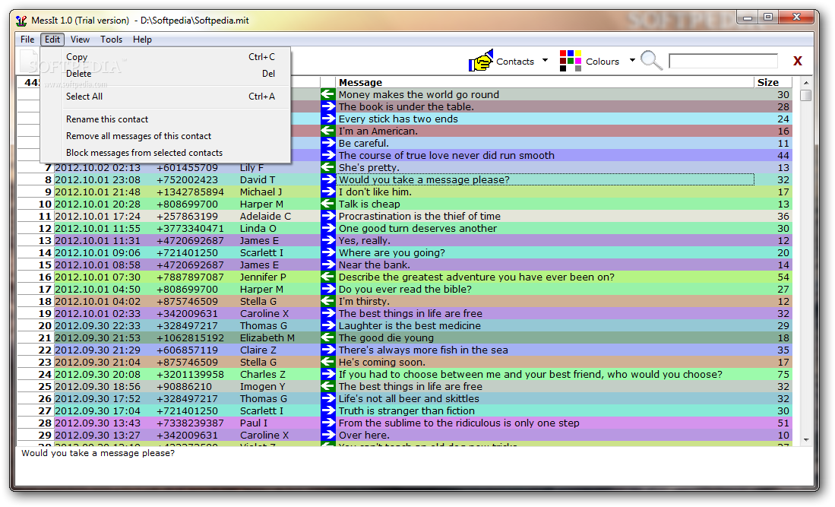Viewport: 835px width, 507px height.
Task: Click phone number +3201139958
Action: pyautogui.click(x=190, y=375)
